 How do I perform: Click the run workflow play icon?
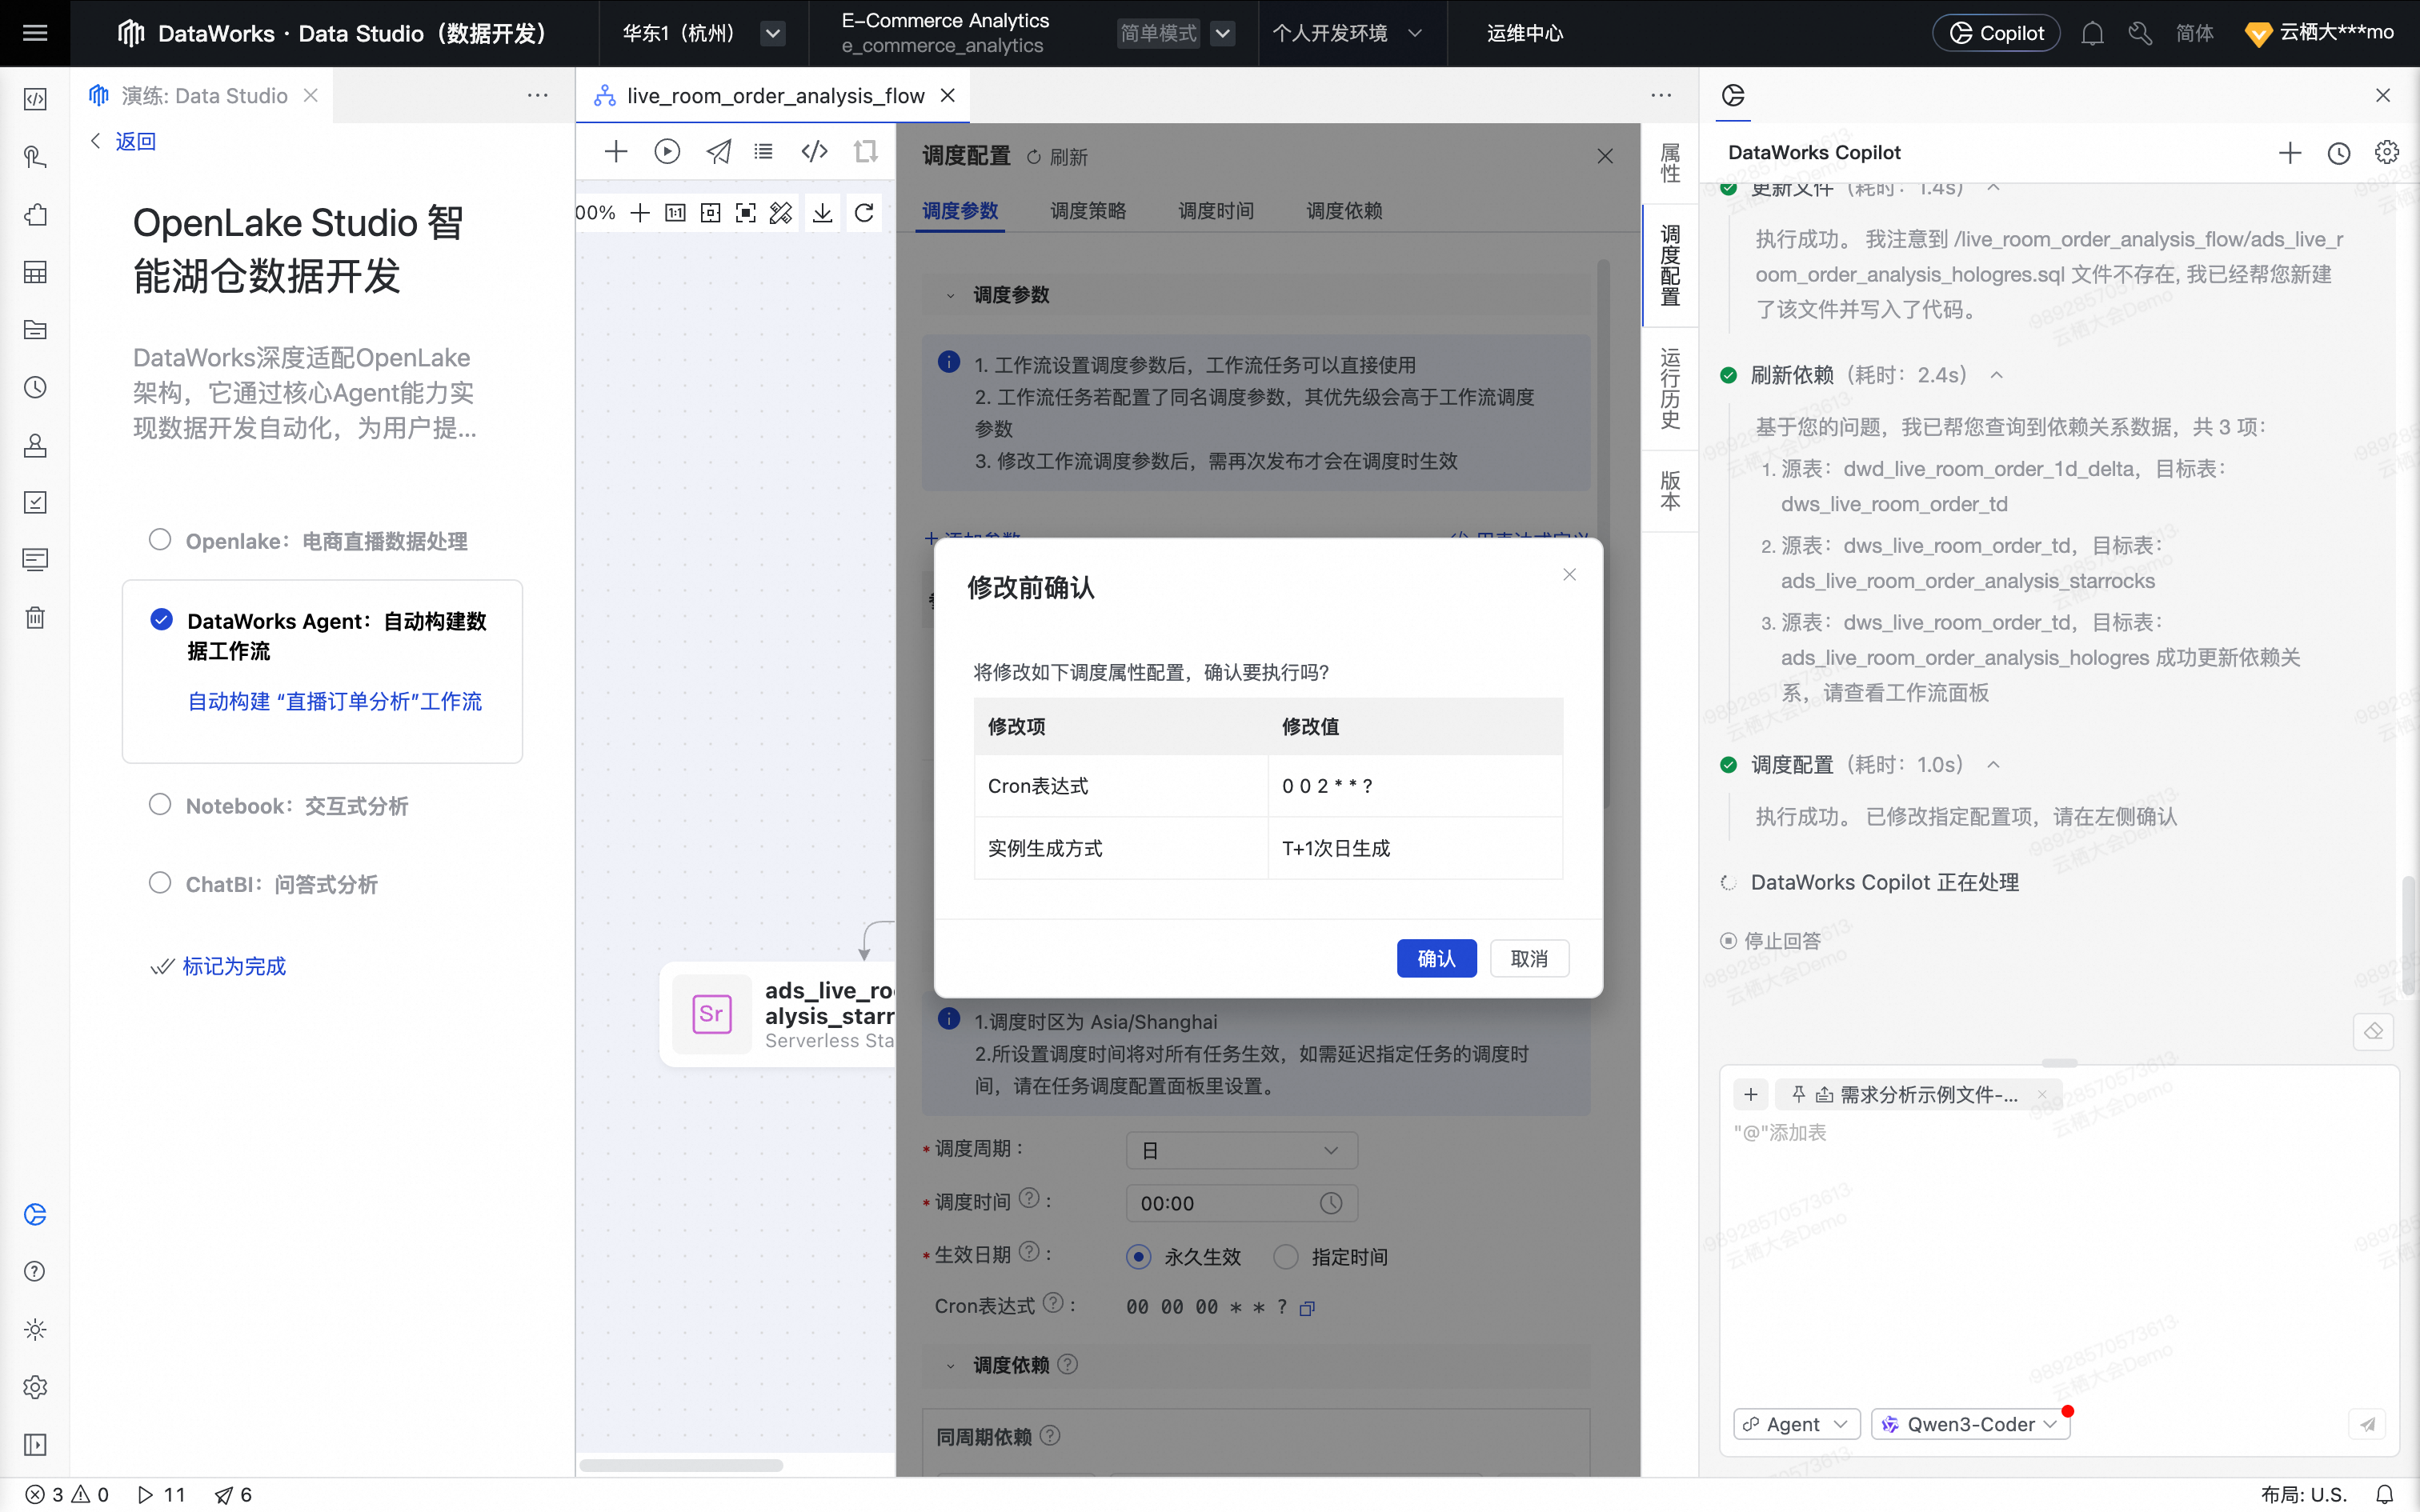(667, 151)
